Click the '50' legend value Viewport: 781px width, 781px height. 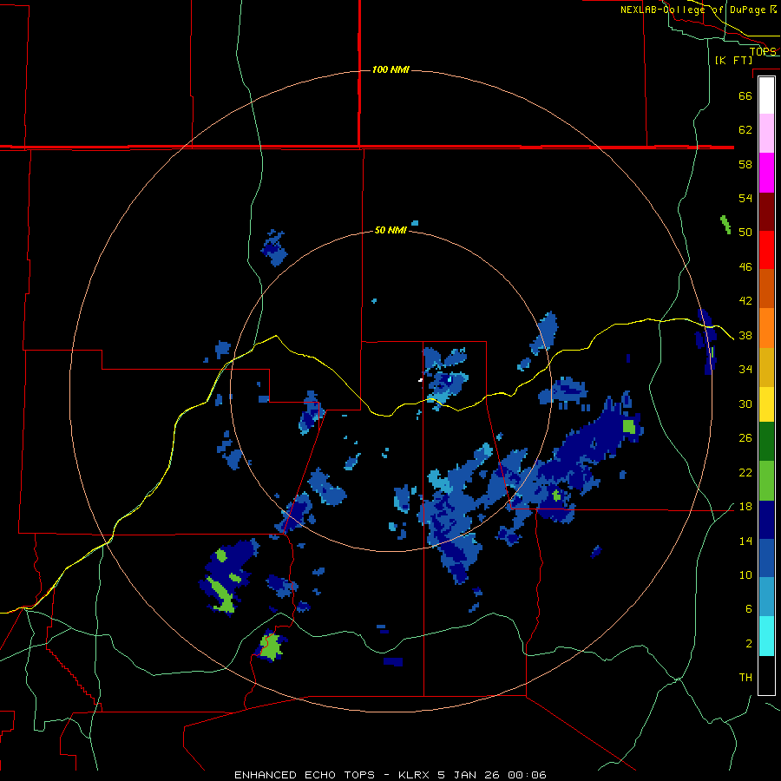tap(745, 232)
